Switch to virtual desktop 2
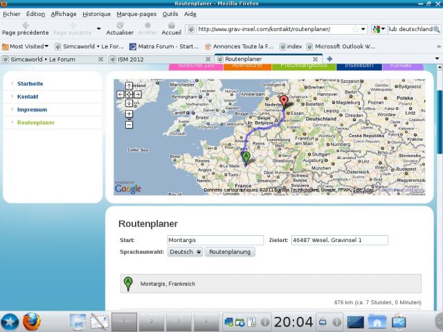The image size is (443, 332). [152, 321]
